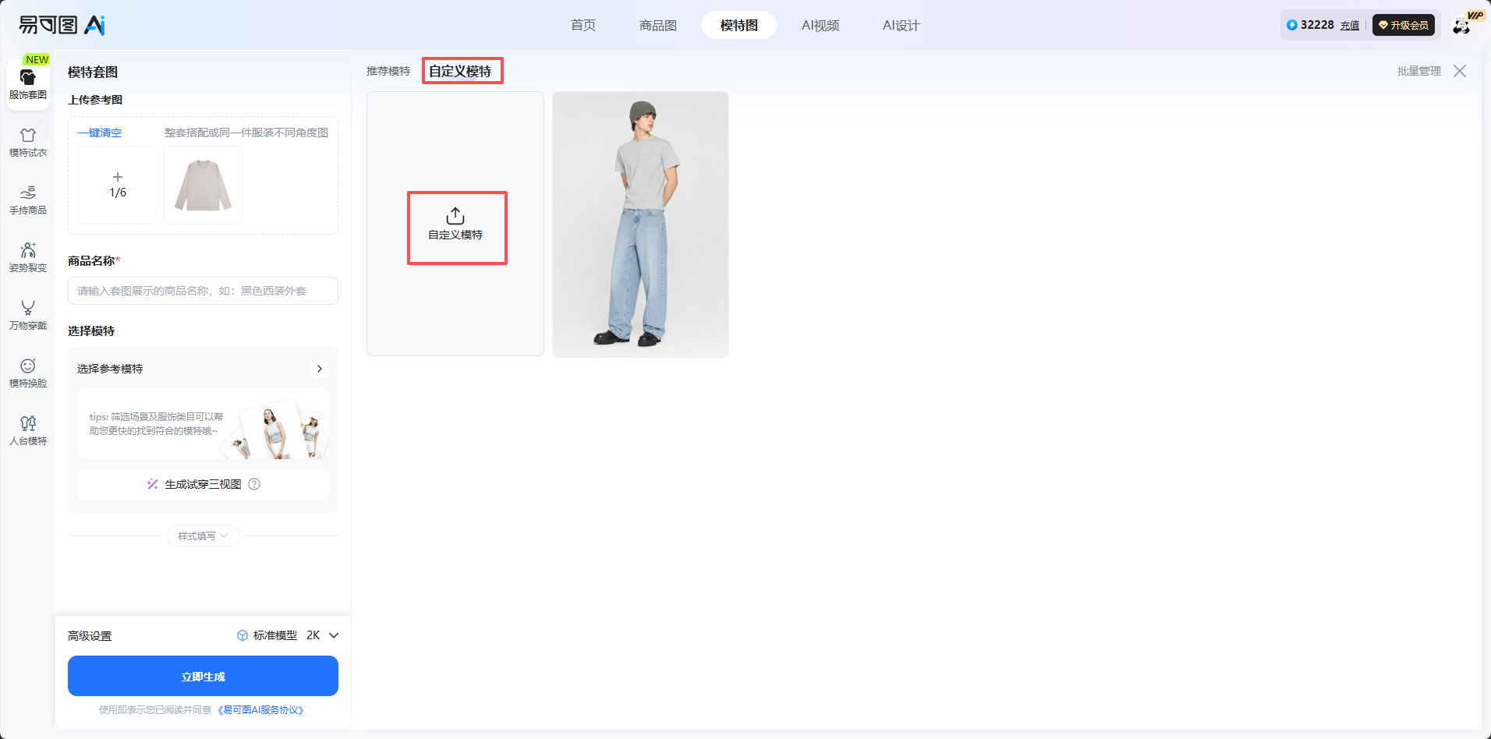Open the AI视频 tab

click(820, 25)
